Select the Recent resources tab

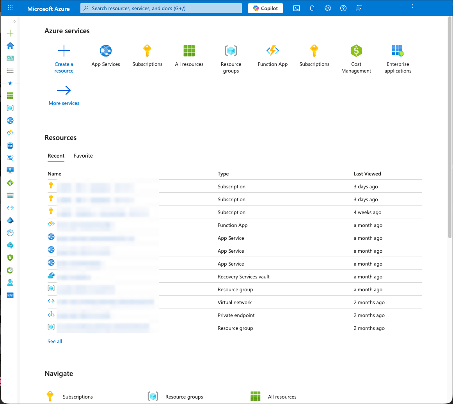56,156
